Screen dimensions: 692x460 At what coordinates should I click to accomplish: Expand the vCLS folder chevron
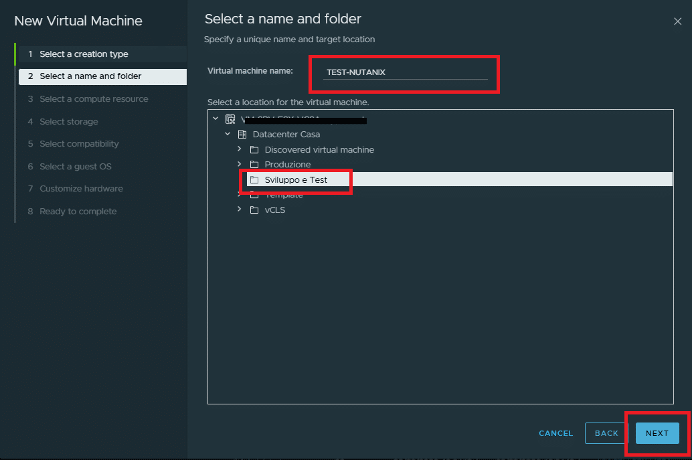click(239, 210)
